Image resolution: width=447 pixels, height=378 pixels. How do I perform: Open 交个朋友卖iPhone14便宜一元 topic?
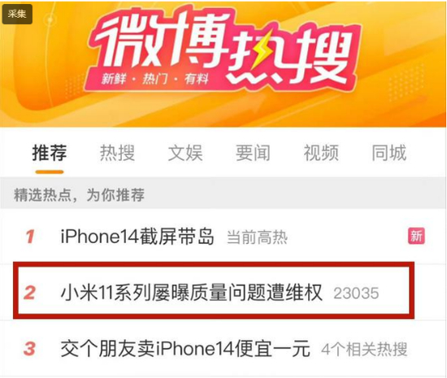[x=185, y=349]
